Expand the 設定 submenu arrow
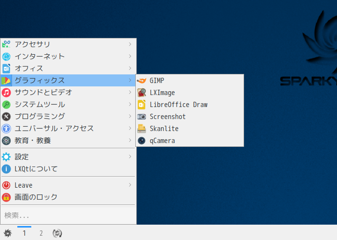The width and height of the screenshot is (337, 240). (x=130, y=156)
